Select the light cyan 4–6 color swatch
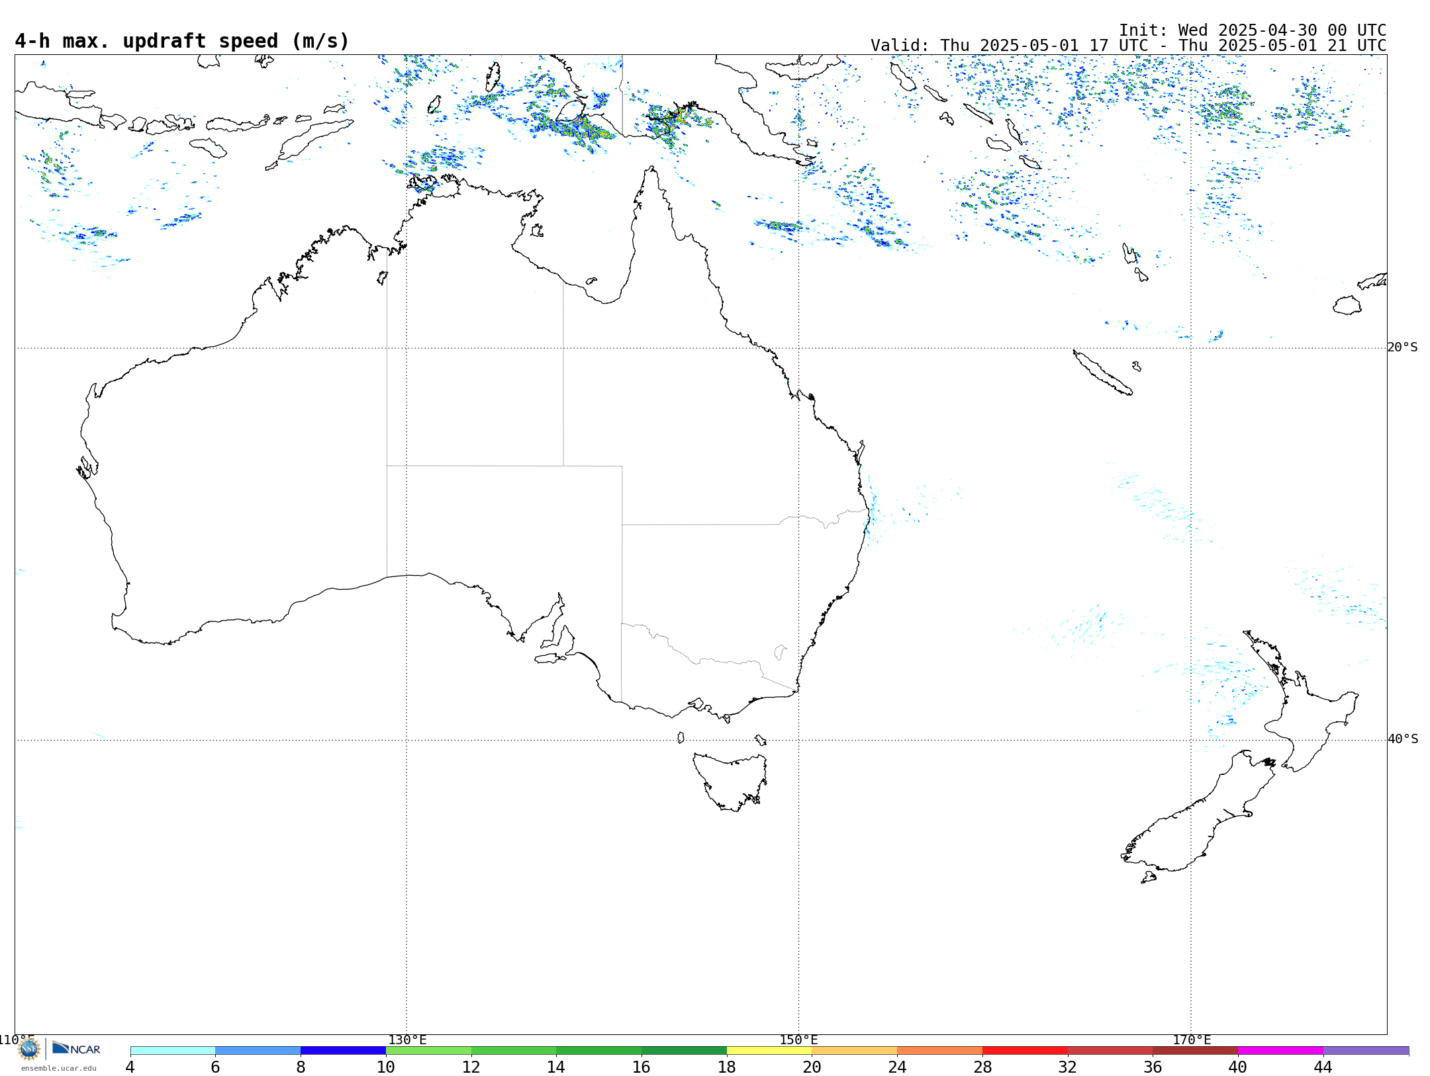Screen dimensions: 1430x1076 (173, 1051)
